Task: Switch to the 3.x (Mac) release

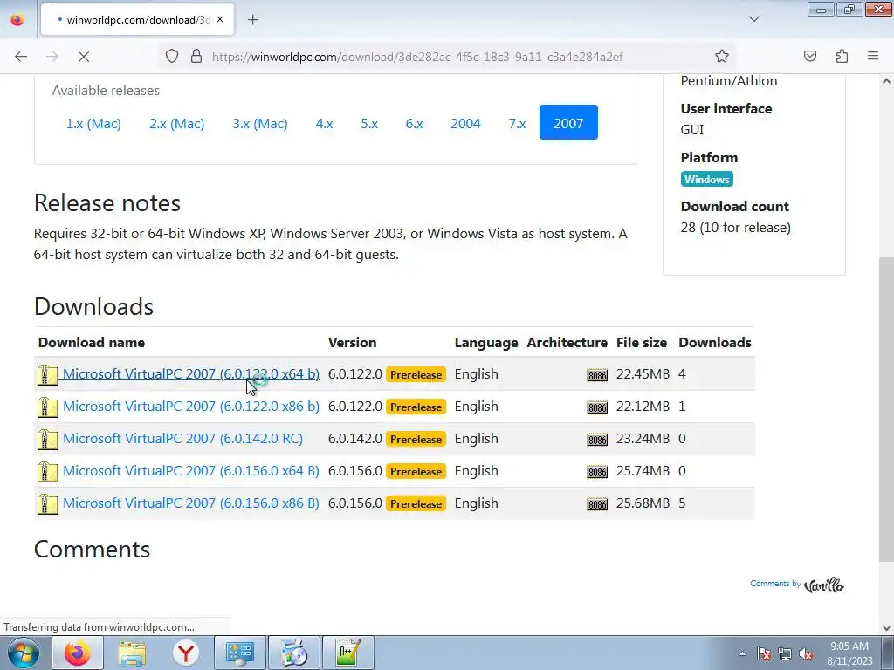Action: click(260, 123)
